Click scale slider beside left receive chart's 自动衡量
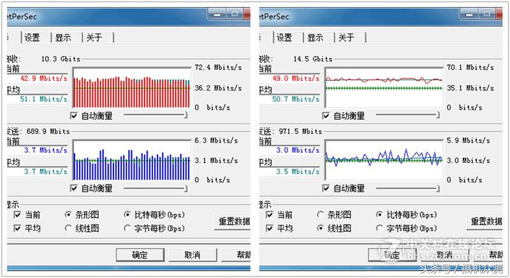The image size is (510, 278). point(156,115)
